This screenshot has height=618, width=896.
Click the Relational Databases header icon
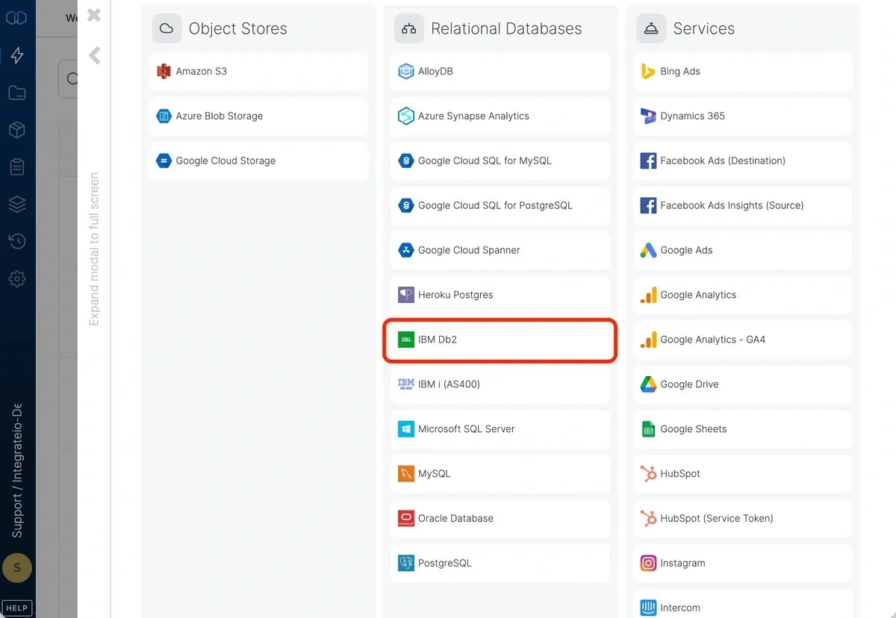(x=408, y=28)
